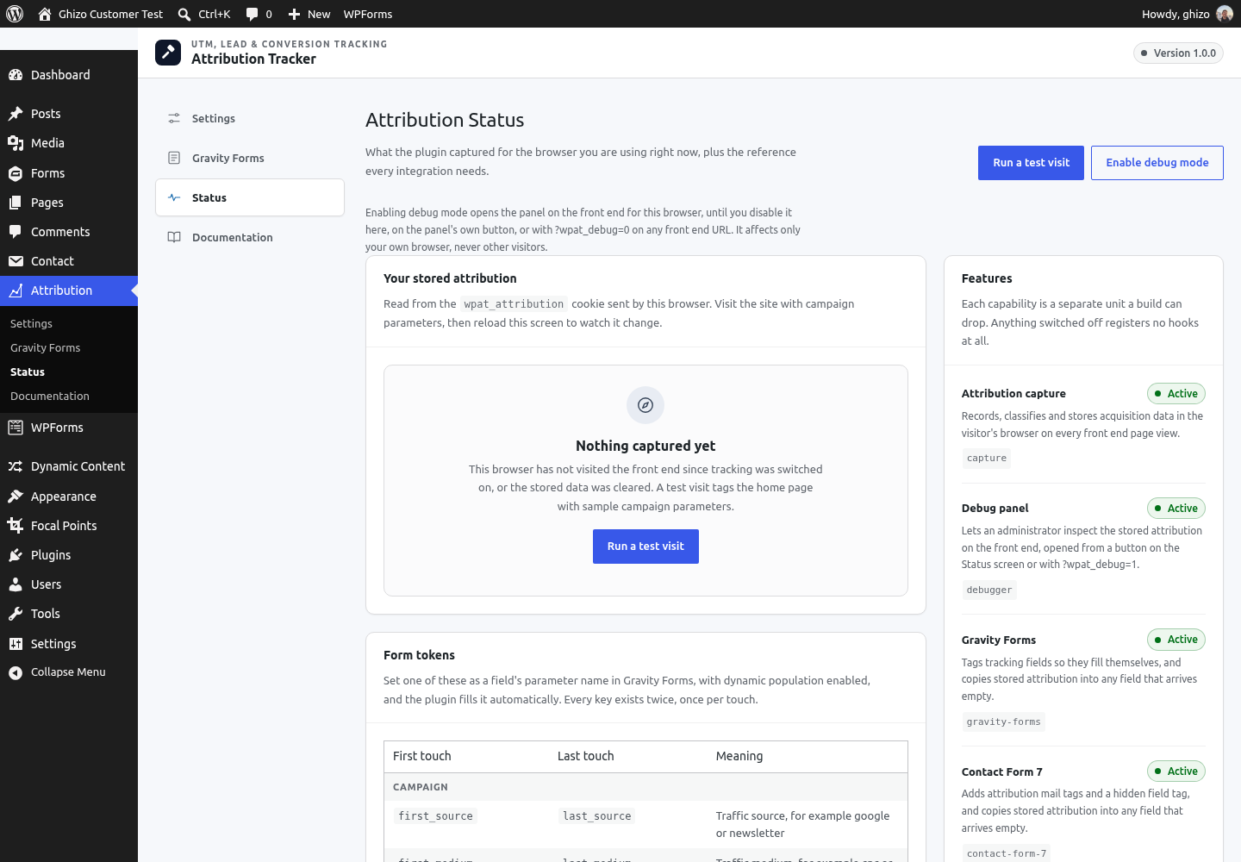Open WPForms in the admin bar

pyautogui.click(x=368, y=14)
